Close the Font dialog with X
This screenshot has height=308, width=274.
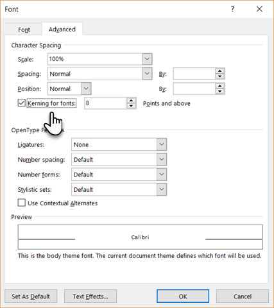[x=259, y=9]
